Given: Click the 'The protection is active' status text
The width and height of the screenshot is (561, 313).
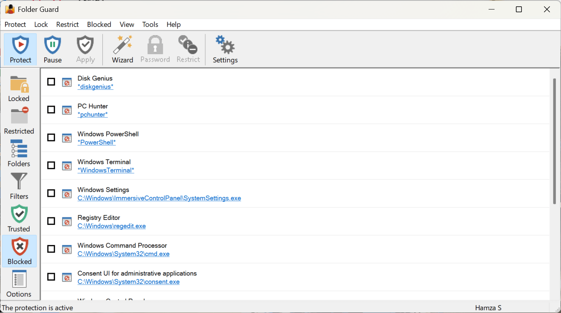Looking at the screenshot, I should click(37, 308).
